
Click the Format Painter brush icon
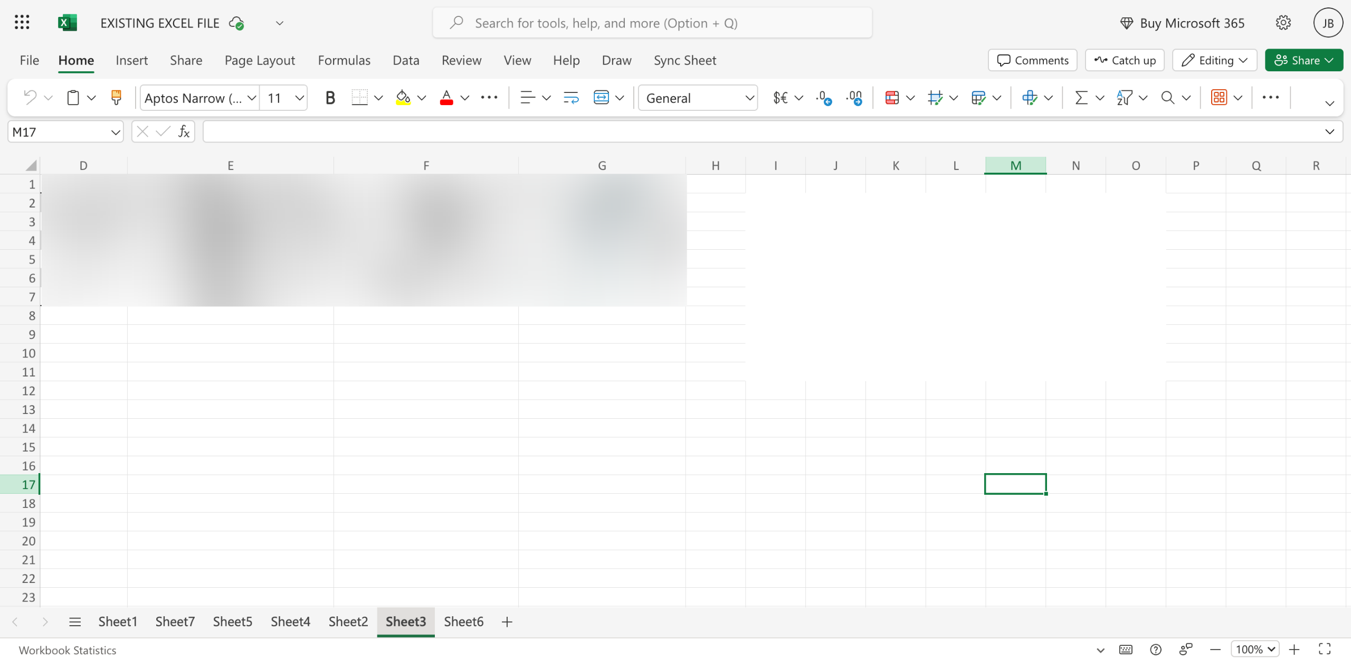click(116, 98)
